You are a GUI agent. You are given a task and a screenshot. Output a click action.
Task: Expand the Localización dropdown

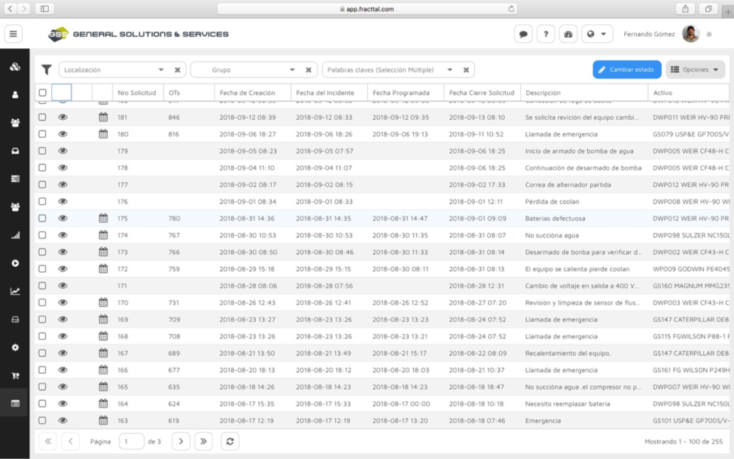(161, 70)
